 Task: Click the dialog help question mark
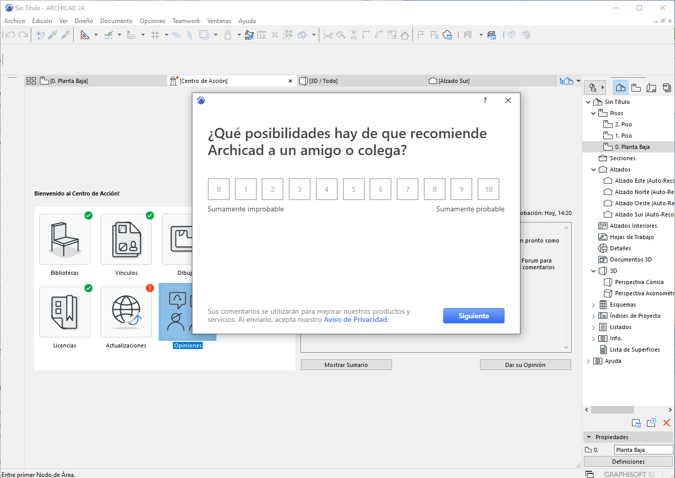point(485,100)
